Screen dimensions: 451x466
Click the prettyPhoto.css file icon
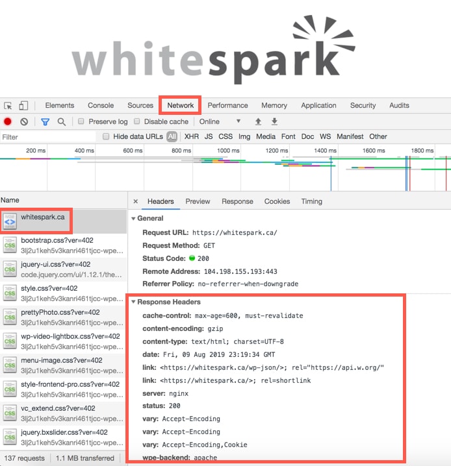pyautogui.click(x=10, y=317)
